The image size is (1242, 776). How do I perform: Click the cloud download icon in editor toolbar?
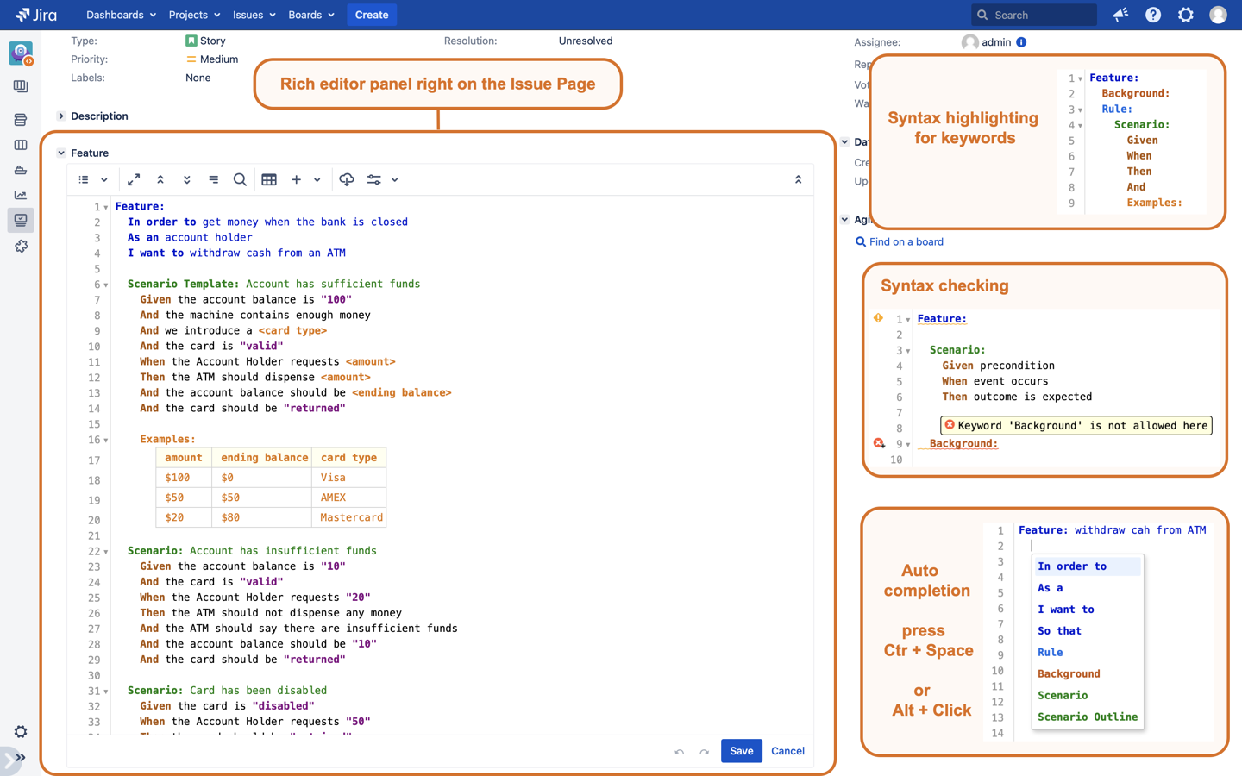(347, 179)
